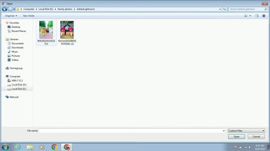
Task: Open Documents library
Action: 18,44
